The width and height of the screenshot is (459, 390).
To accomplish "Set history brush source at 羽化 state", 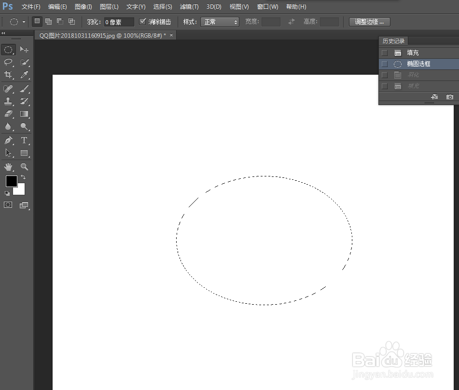I will pyautogui.click(x=385, y=75).
